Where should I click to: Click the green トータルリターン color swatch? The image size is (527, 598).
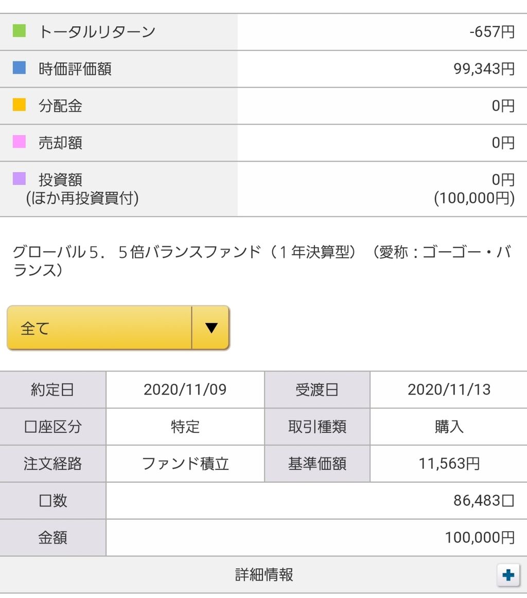19,31
